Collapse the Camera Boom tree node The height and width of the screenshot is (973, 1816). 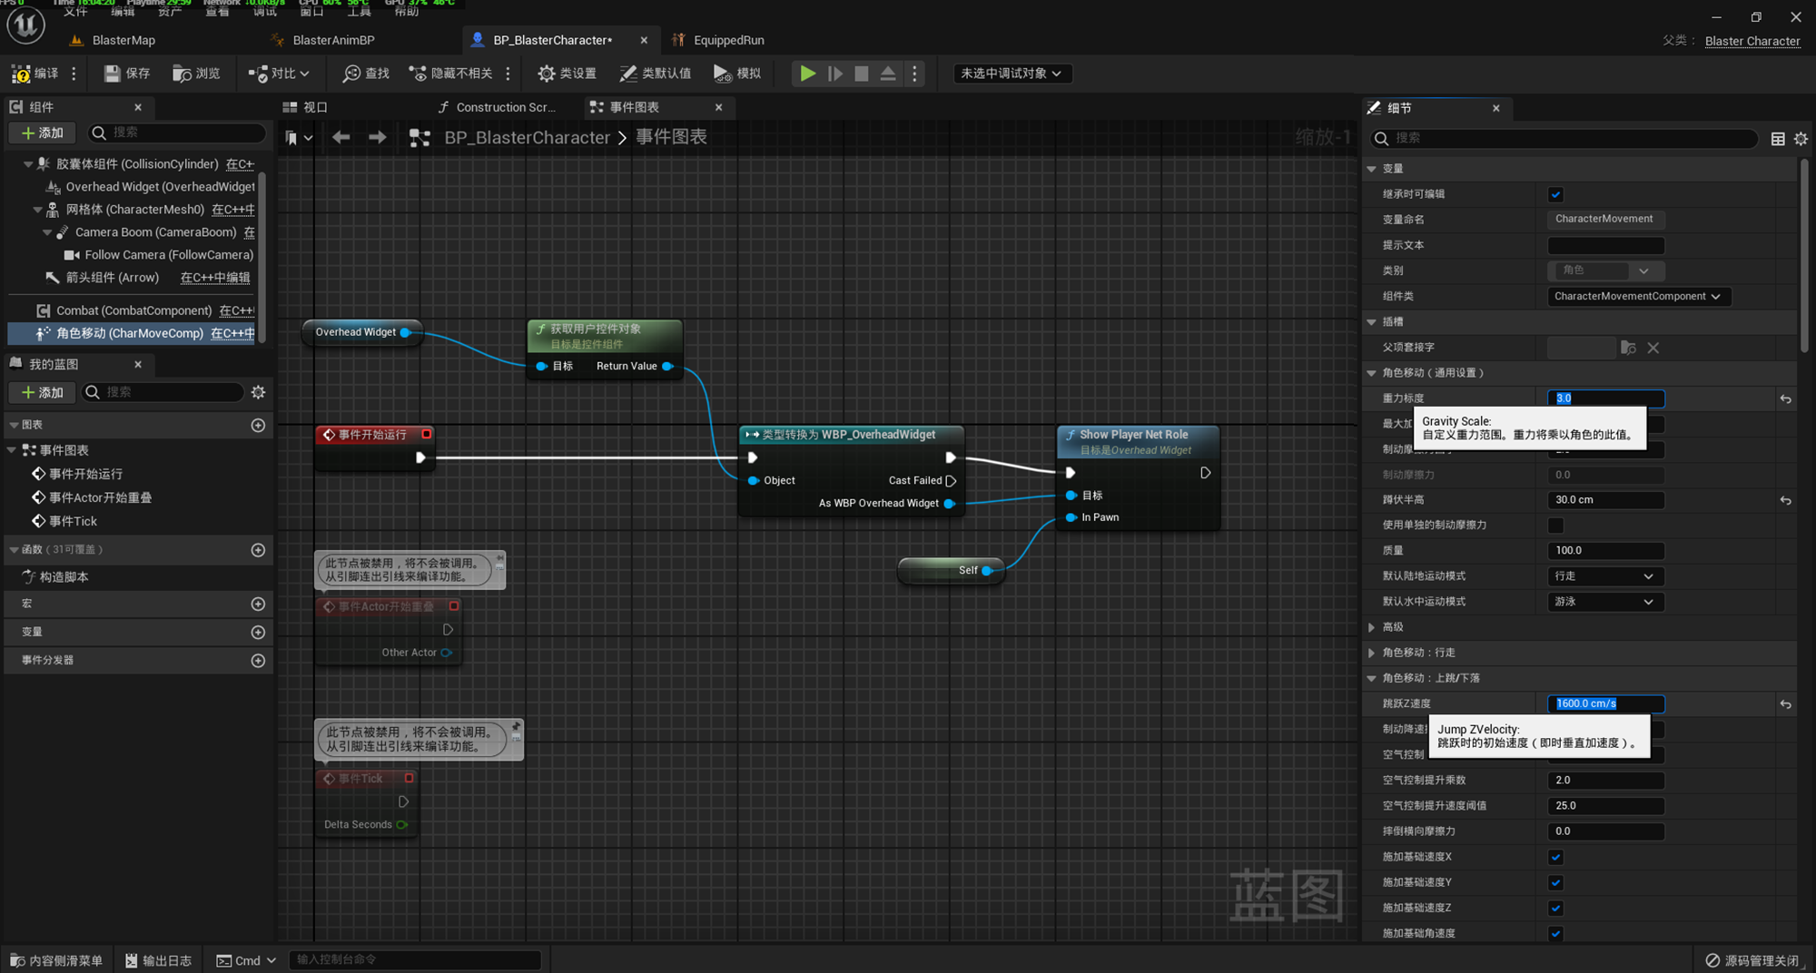point(47,232)
